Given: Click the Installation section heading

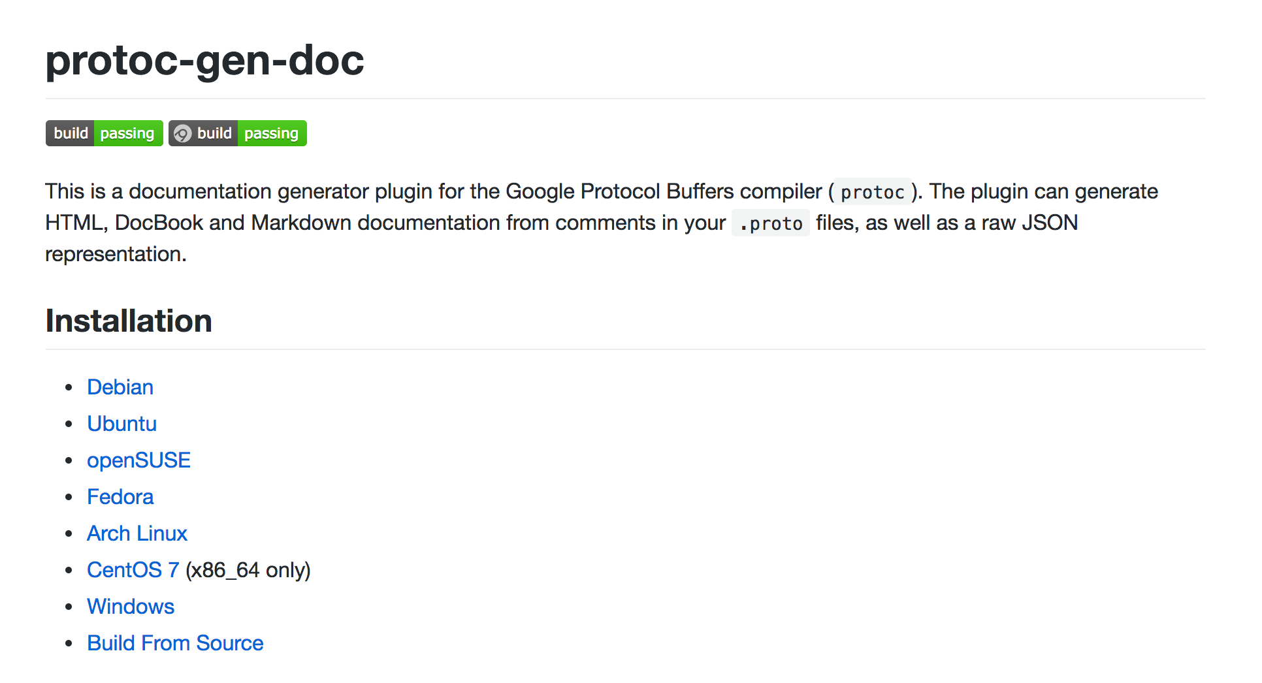Looking at the screenshot, I should click(129, 321).
